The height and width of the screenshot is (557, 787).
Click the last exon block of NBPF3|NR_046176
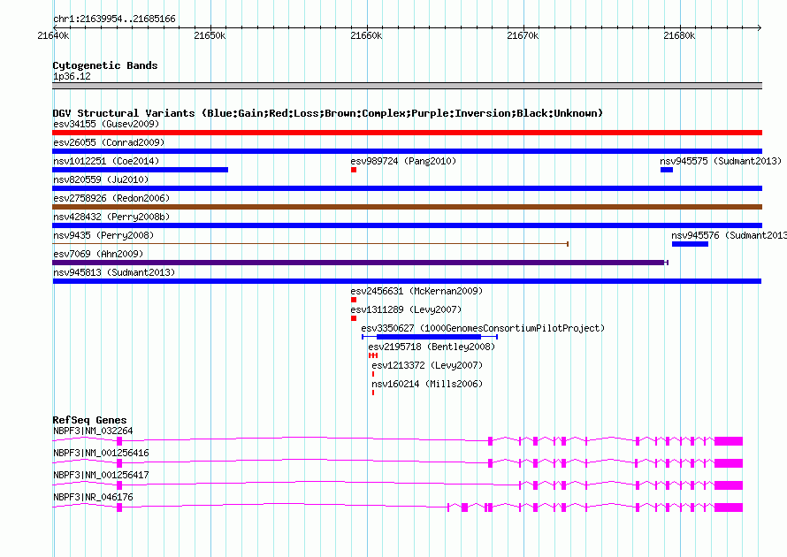(x=729, y=507)
